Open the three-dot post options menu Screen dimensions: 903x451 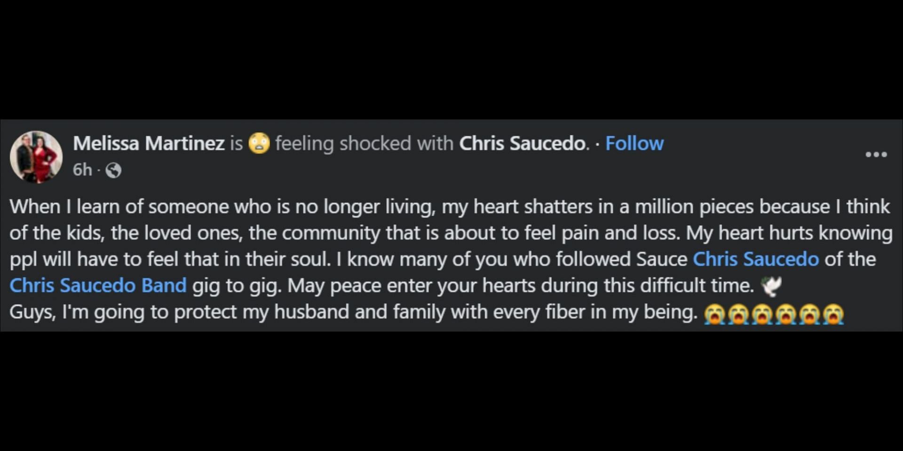pos(876,155)
